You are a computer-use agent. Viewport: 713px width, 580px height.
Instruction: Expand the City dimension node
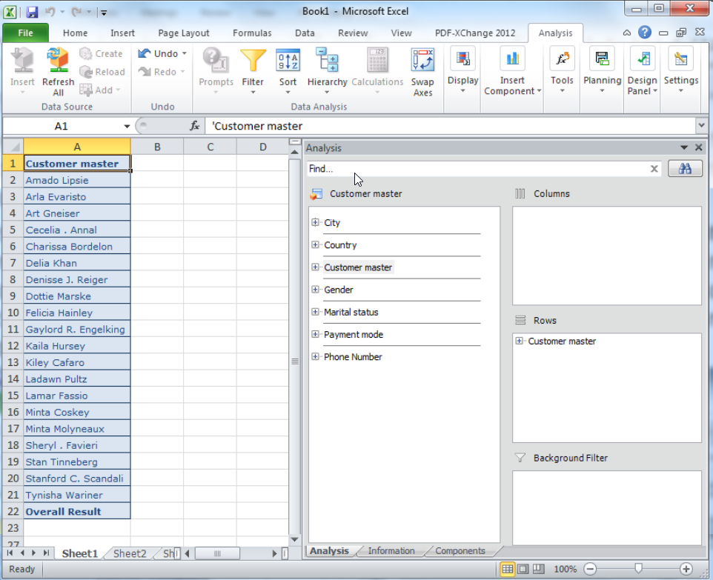pos(315,222)
